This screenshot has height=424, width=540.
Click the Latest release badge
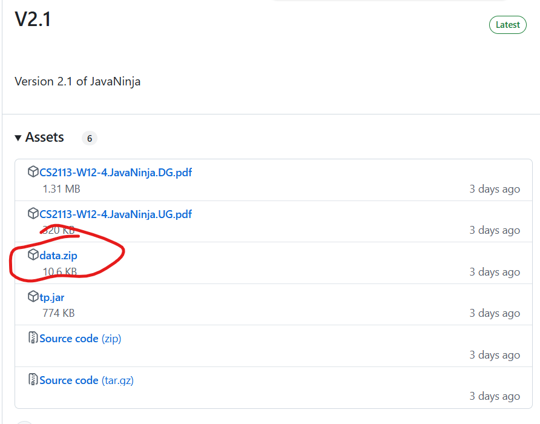(508, 25)
